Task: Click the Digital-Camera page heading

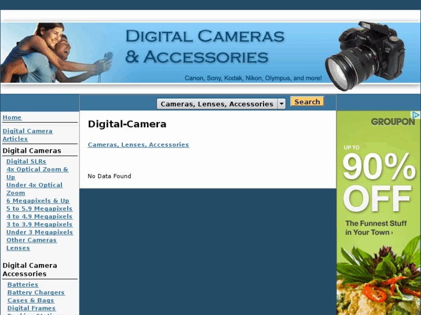Action: 127,124
